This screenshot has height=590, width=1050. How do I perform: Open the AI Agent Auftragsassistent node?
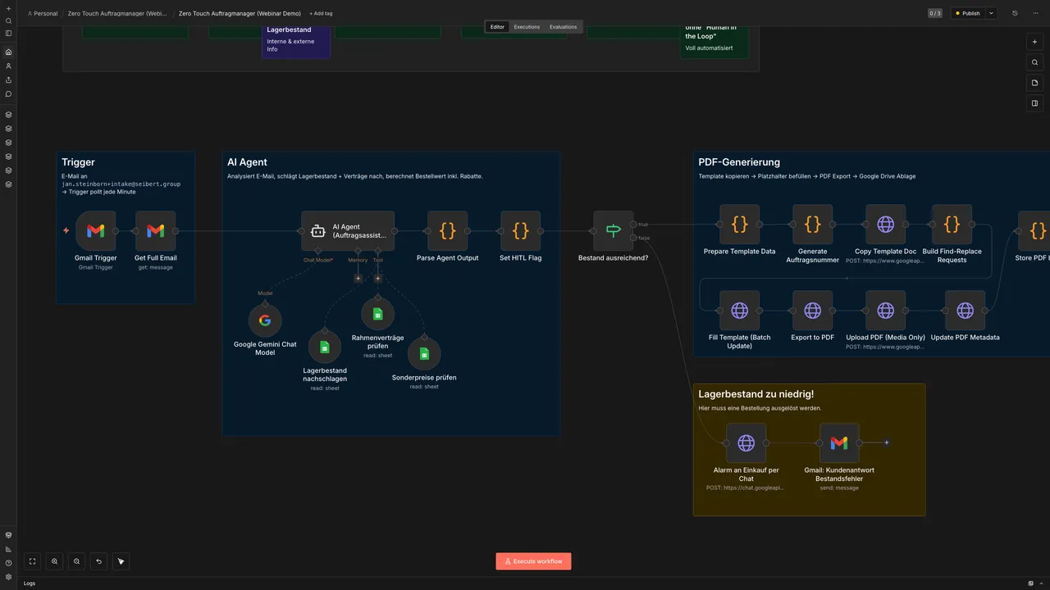pyautogui.click(x=349, y=230)
